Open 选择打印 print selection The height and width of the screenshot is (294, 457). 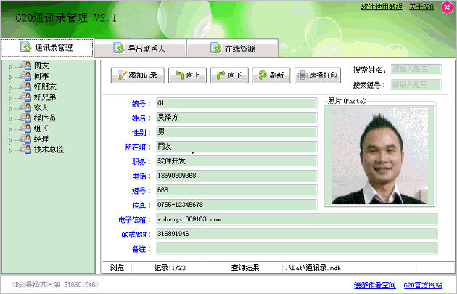tap(317, 75)
